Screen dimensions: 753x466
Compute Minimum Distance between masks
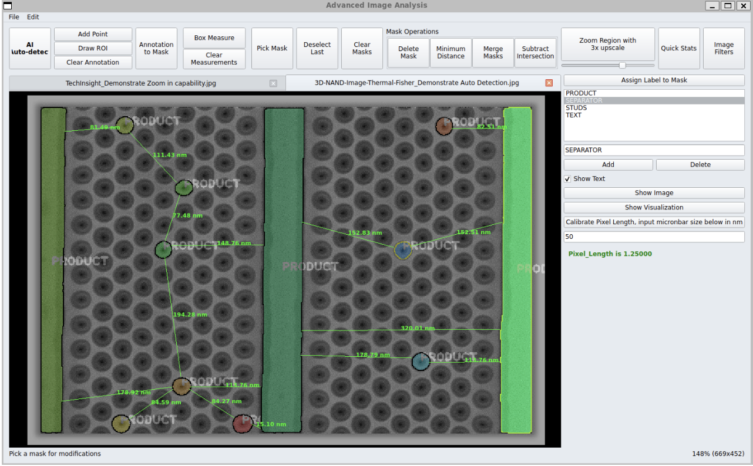click(451, 53)
